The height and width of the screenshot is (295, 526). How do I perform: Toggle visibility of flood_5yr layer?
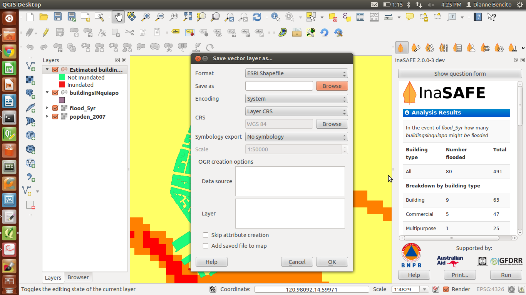(55, 108)
